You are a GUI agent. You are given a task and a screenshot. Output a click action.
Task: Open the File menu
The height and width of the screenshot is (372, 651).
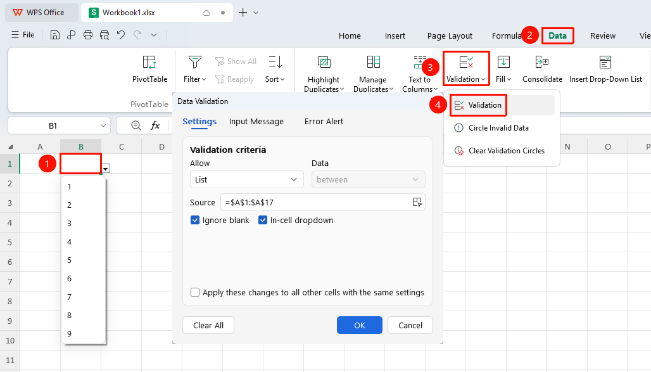click(x=23, y=35)
